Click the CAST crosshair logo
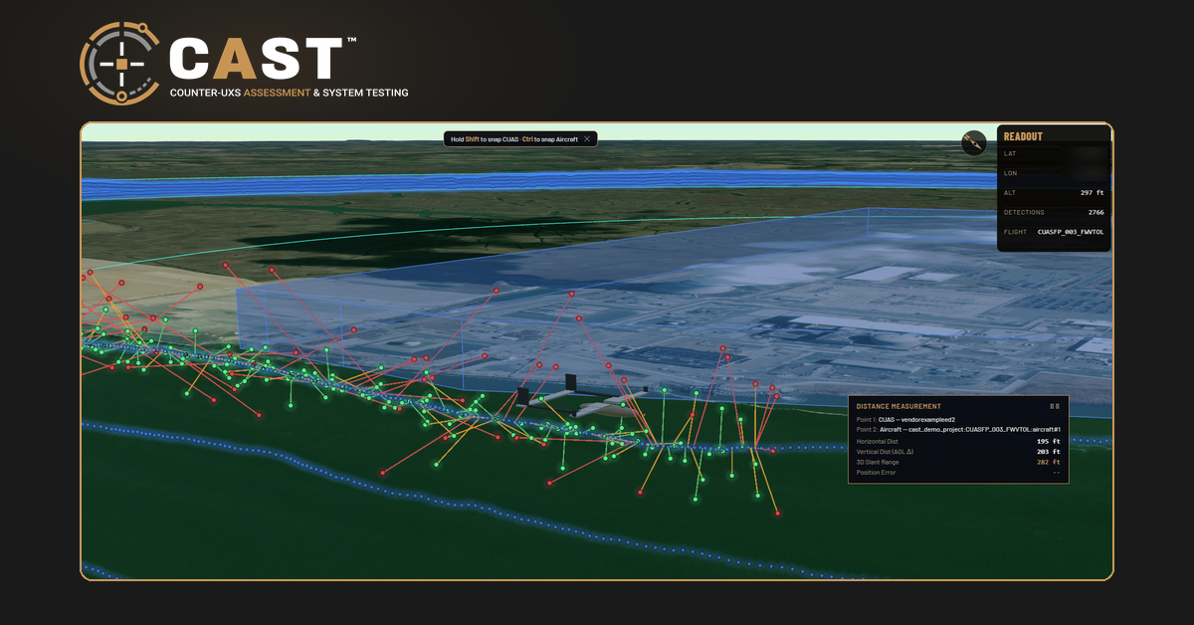This screenshot has height=625, width=1194. tap(119, 63)
